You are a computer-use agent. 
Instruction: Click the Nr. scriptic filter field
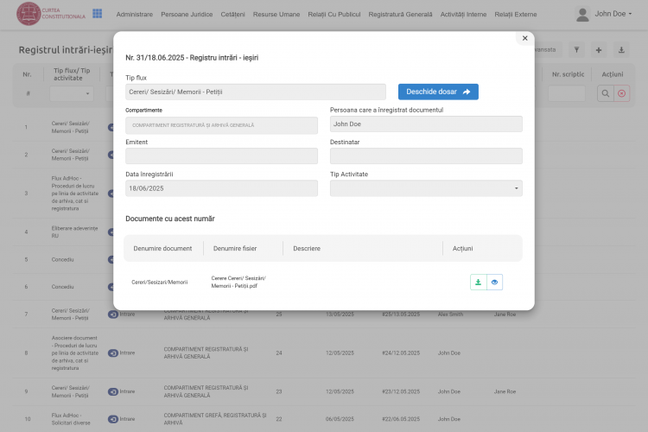tap(567, 93)
